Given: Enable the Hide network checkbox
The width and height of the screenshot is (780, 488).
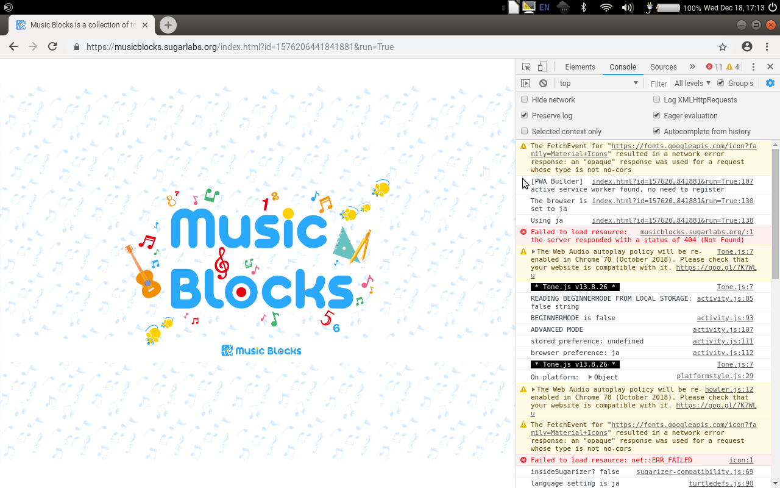Looking at the screenshot, I should 524,99.
